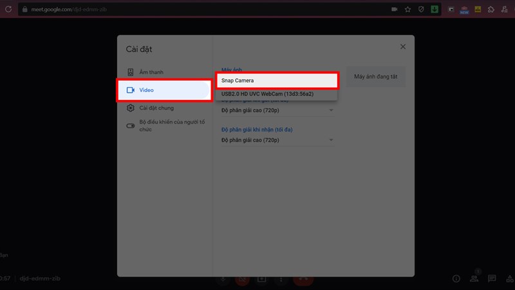515x290 pixels.
Task: Click the green download extension icon
Action: [x=435, y=10]
